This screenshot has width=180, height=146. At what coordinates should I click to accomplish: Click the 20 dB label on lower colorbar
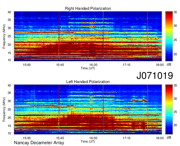[x=175, y=125]
